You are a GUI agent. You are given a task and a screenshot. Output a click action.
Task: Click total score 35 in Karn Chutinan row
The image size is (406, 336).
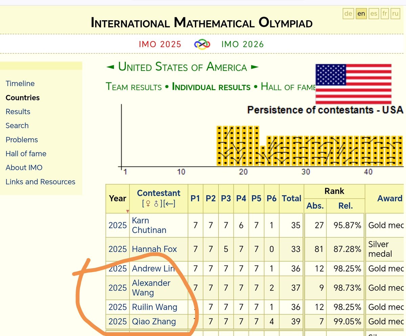click(x=296, y=225)
